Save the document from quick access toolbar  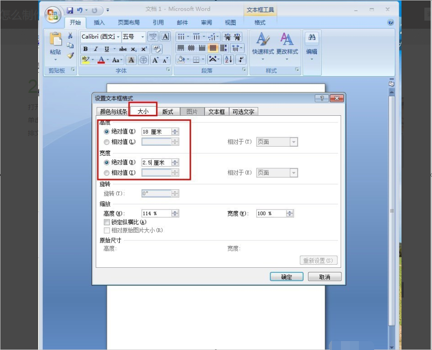point(70,10)
